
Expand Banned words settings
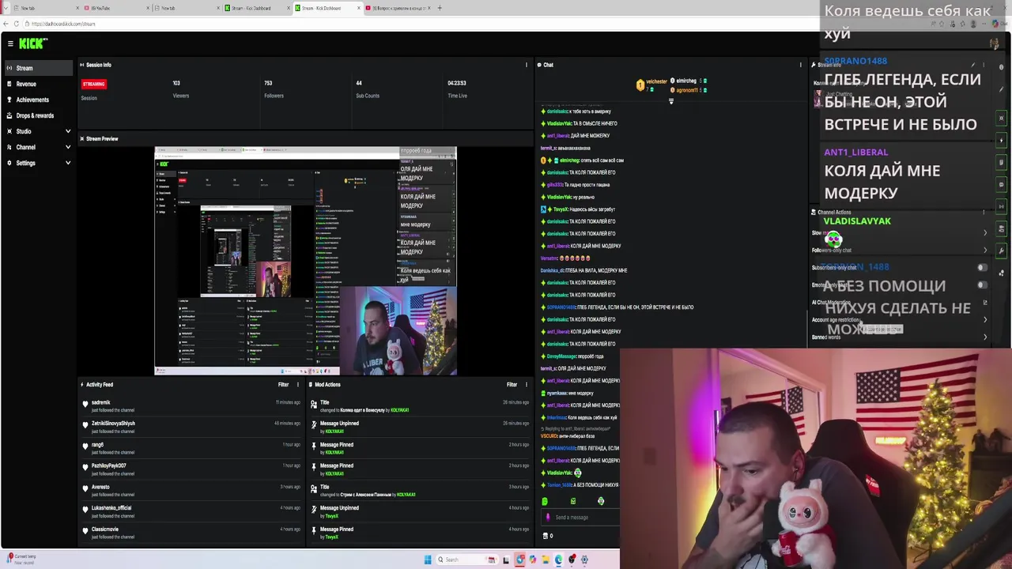point(985,337)
